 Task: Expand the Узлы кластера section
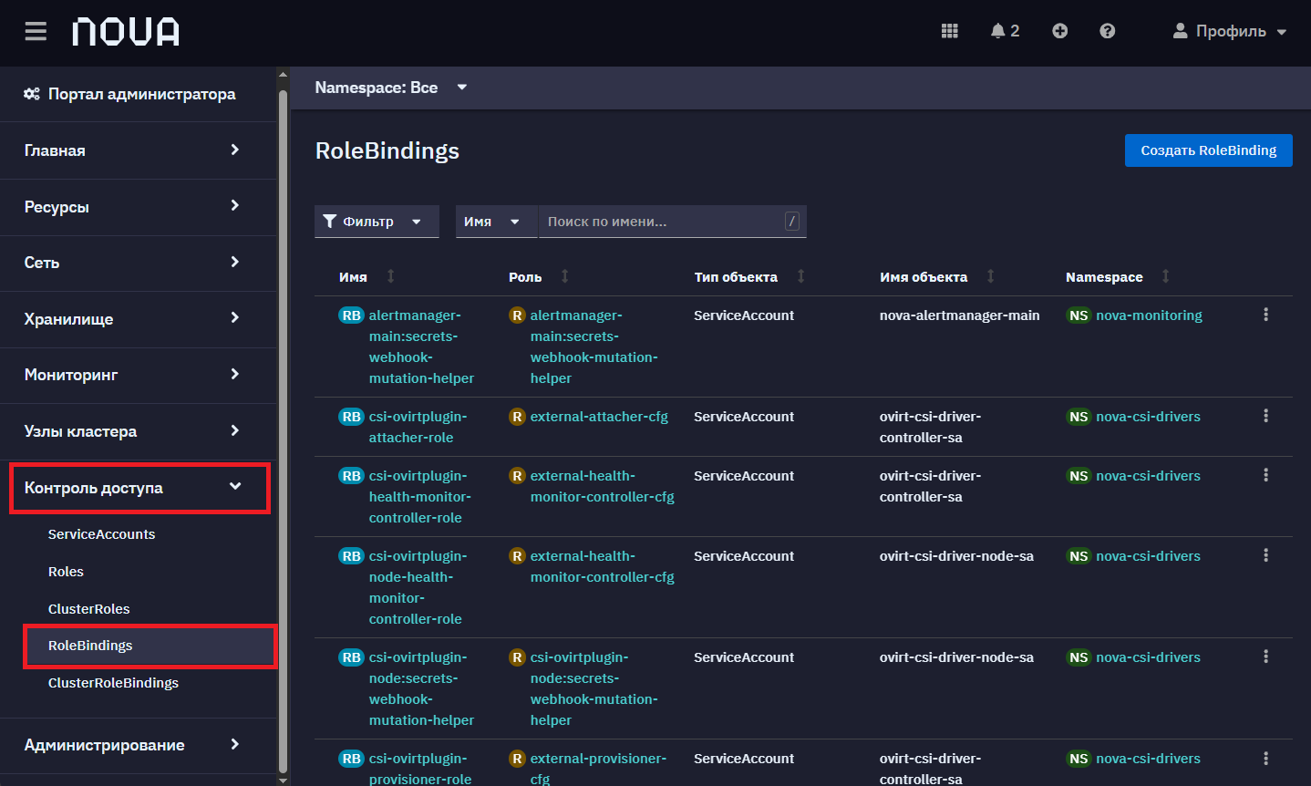tap(139, 431)
